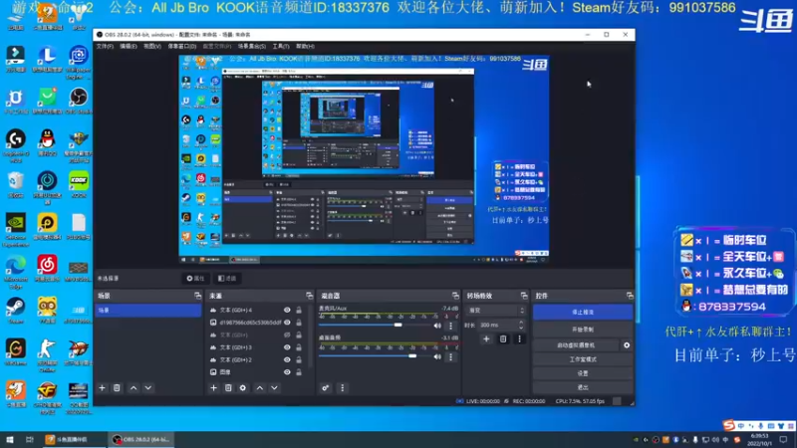Open Mic/Aux channel three-dot options
Screen dimensions: 797x448
(450, 326)
